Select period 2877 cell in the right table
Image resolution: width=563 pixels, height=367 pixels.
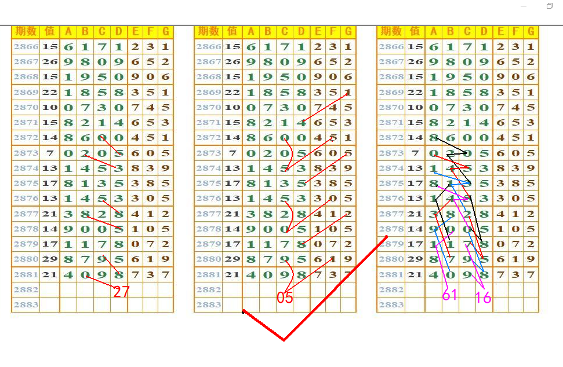click(391, 214)
